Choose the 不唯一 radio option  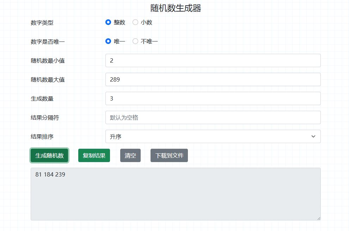point(135,41)
